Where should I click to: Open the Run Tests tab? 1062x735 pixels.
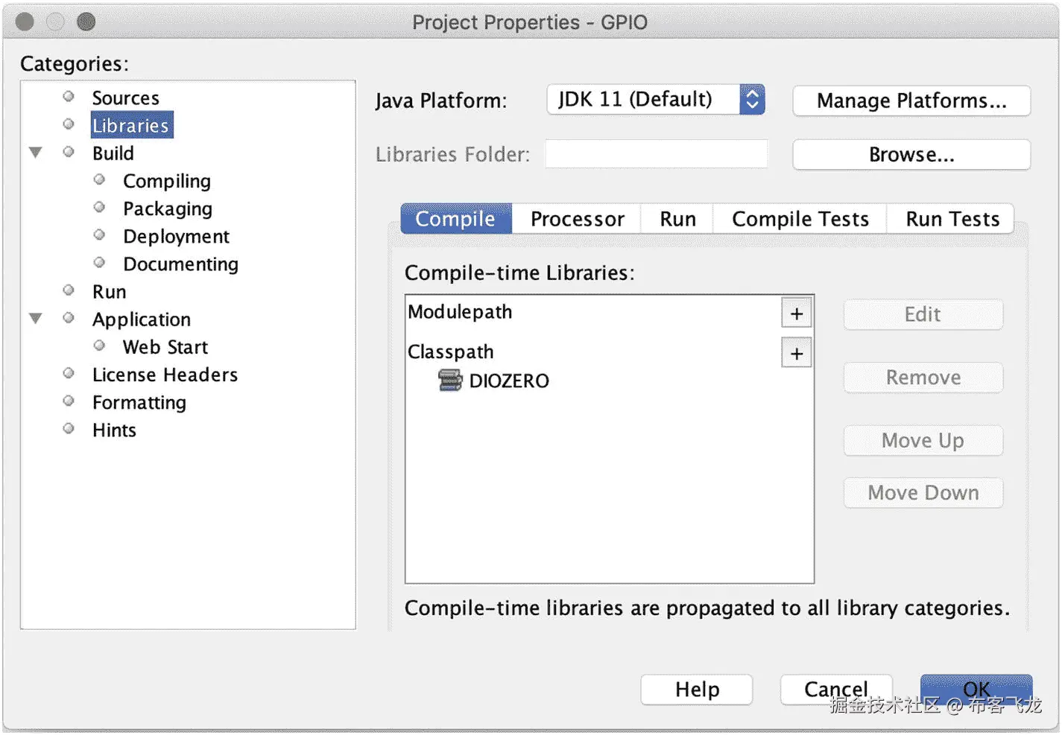pos(952,219)
